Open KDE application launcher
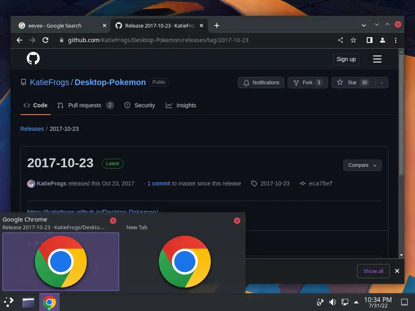The width and height of the screenshot is (415, 311). coord(9,302)
